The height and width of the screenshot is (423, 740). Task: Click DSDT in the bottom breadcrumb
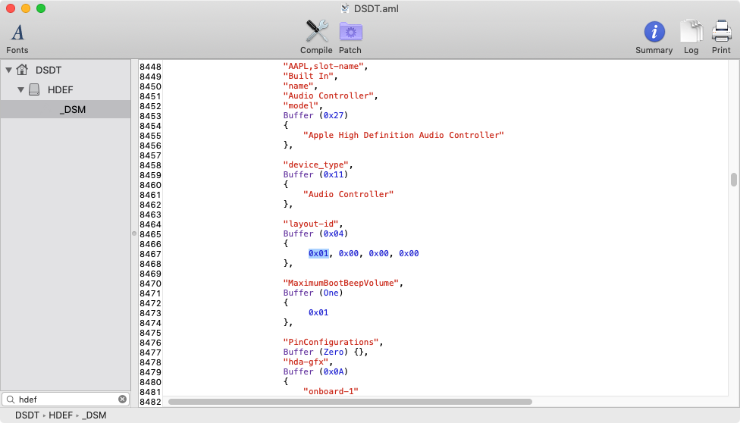pos(27,415)
